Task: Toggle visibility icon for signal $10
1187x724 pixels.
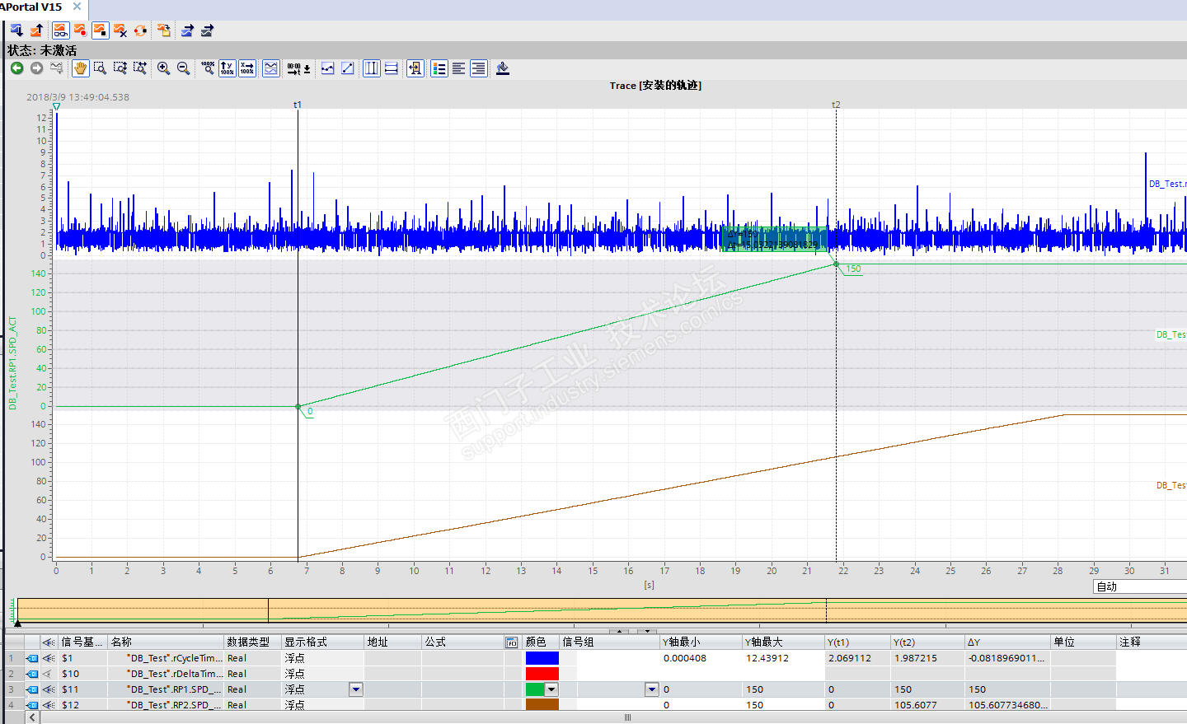Action: point(49,674)
